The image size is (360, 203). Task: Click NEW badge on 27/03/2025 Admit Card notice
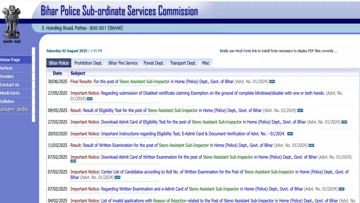pos(344,122)
